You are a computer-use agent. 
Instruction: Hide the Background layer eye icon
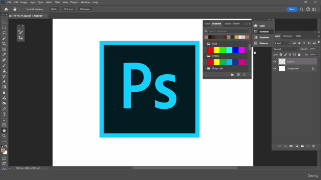(275, 69)
